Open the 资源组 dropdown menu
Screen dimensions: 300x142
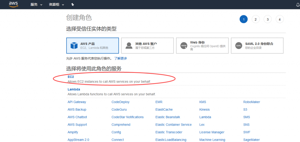[56, 5]
